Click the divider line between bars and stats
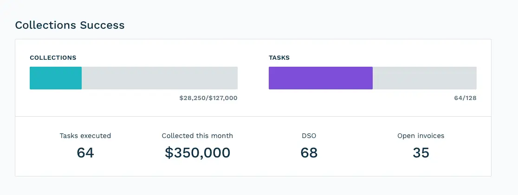The width and height of the screenshot is (518, 195). pyautogui.click(x=253, y=116)
